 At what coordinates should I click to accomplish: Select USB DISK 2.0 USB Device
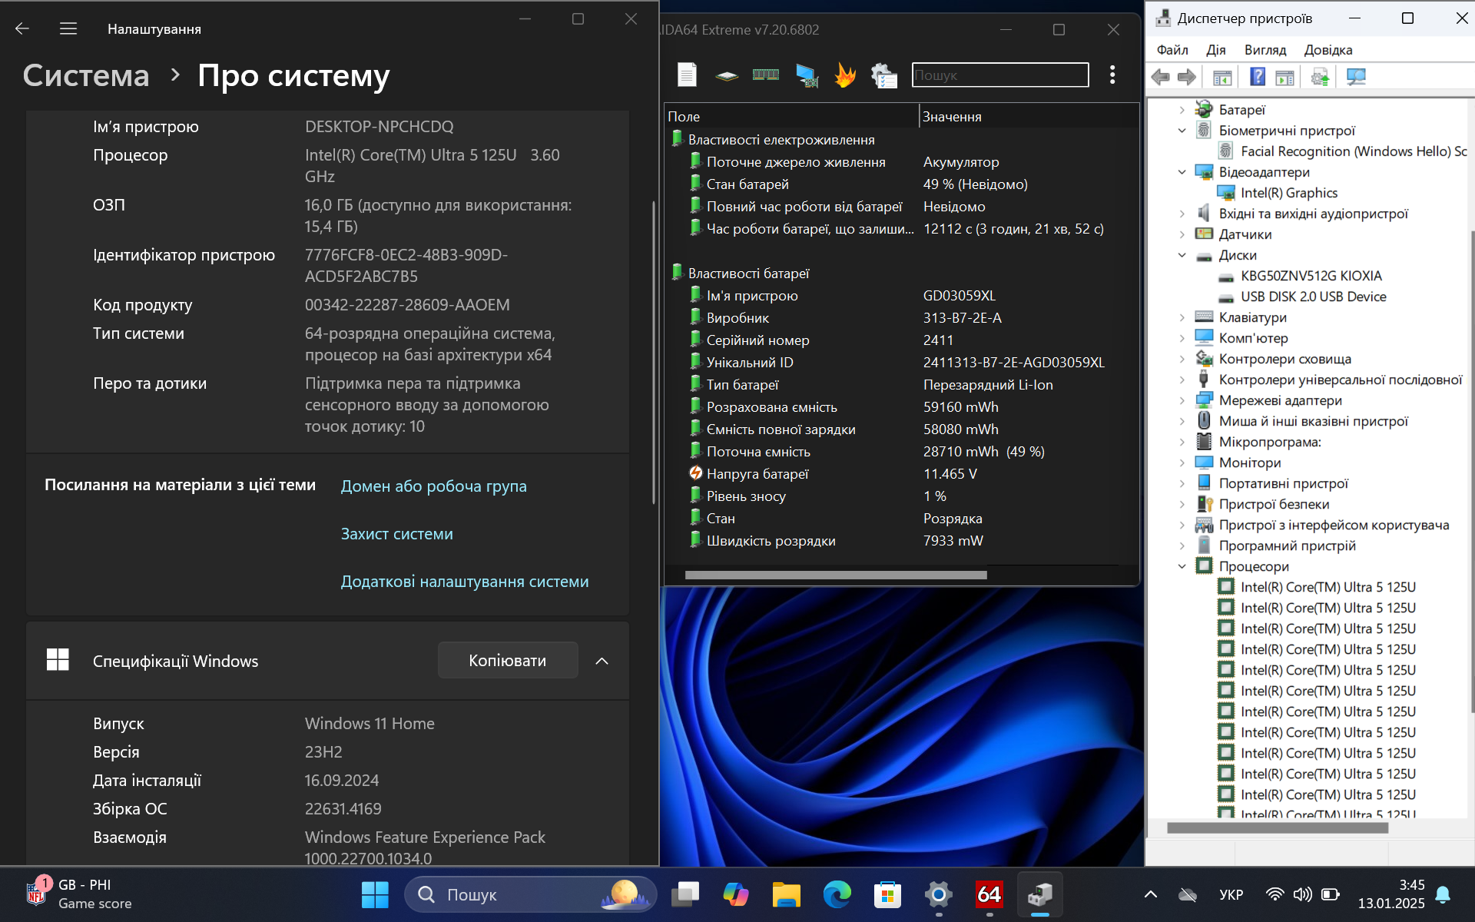point(1314,297)
